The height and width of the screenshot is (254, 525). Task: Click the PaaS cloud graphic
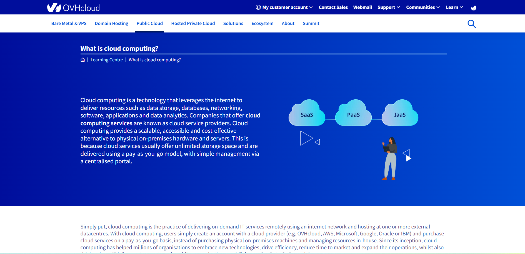[x=353, y=114]
